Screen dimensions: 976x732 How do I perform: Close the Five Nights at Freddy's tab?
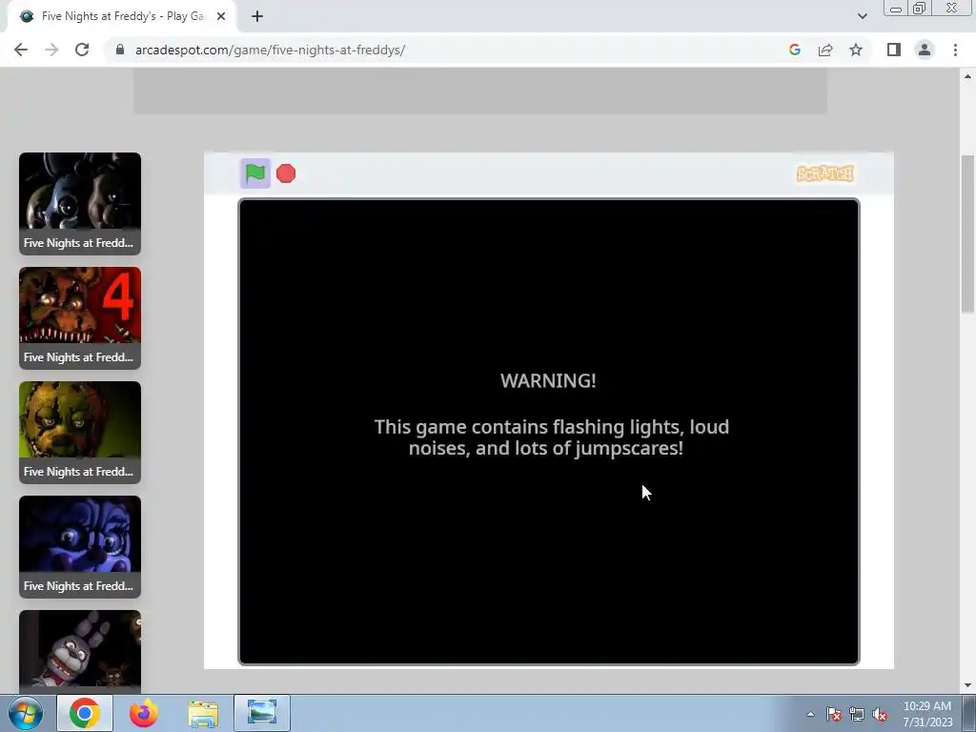(x=221, y=16)
